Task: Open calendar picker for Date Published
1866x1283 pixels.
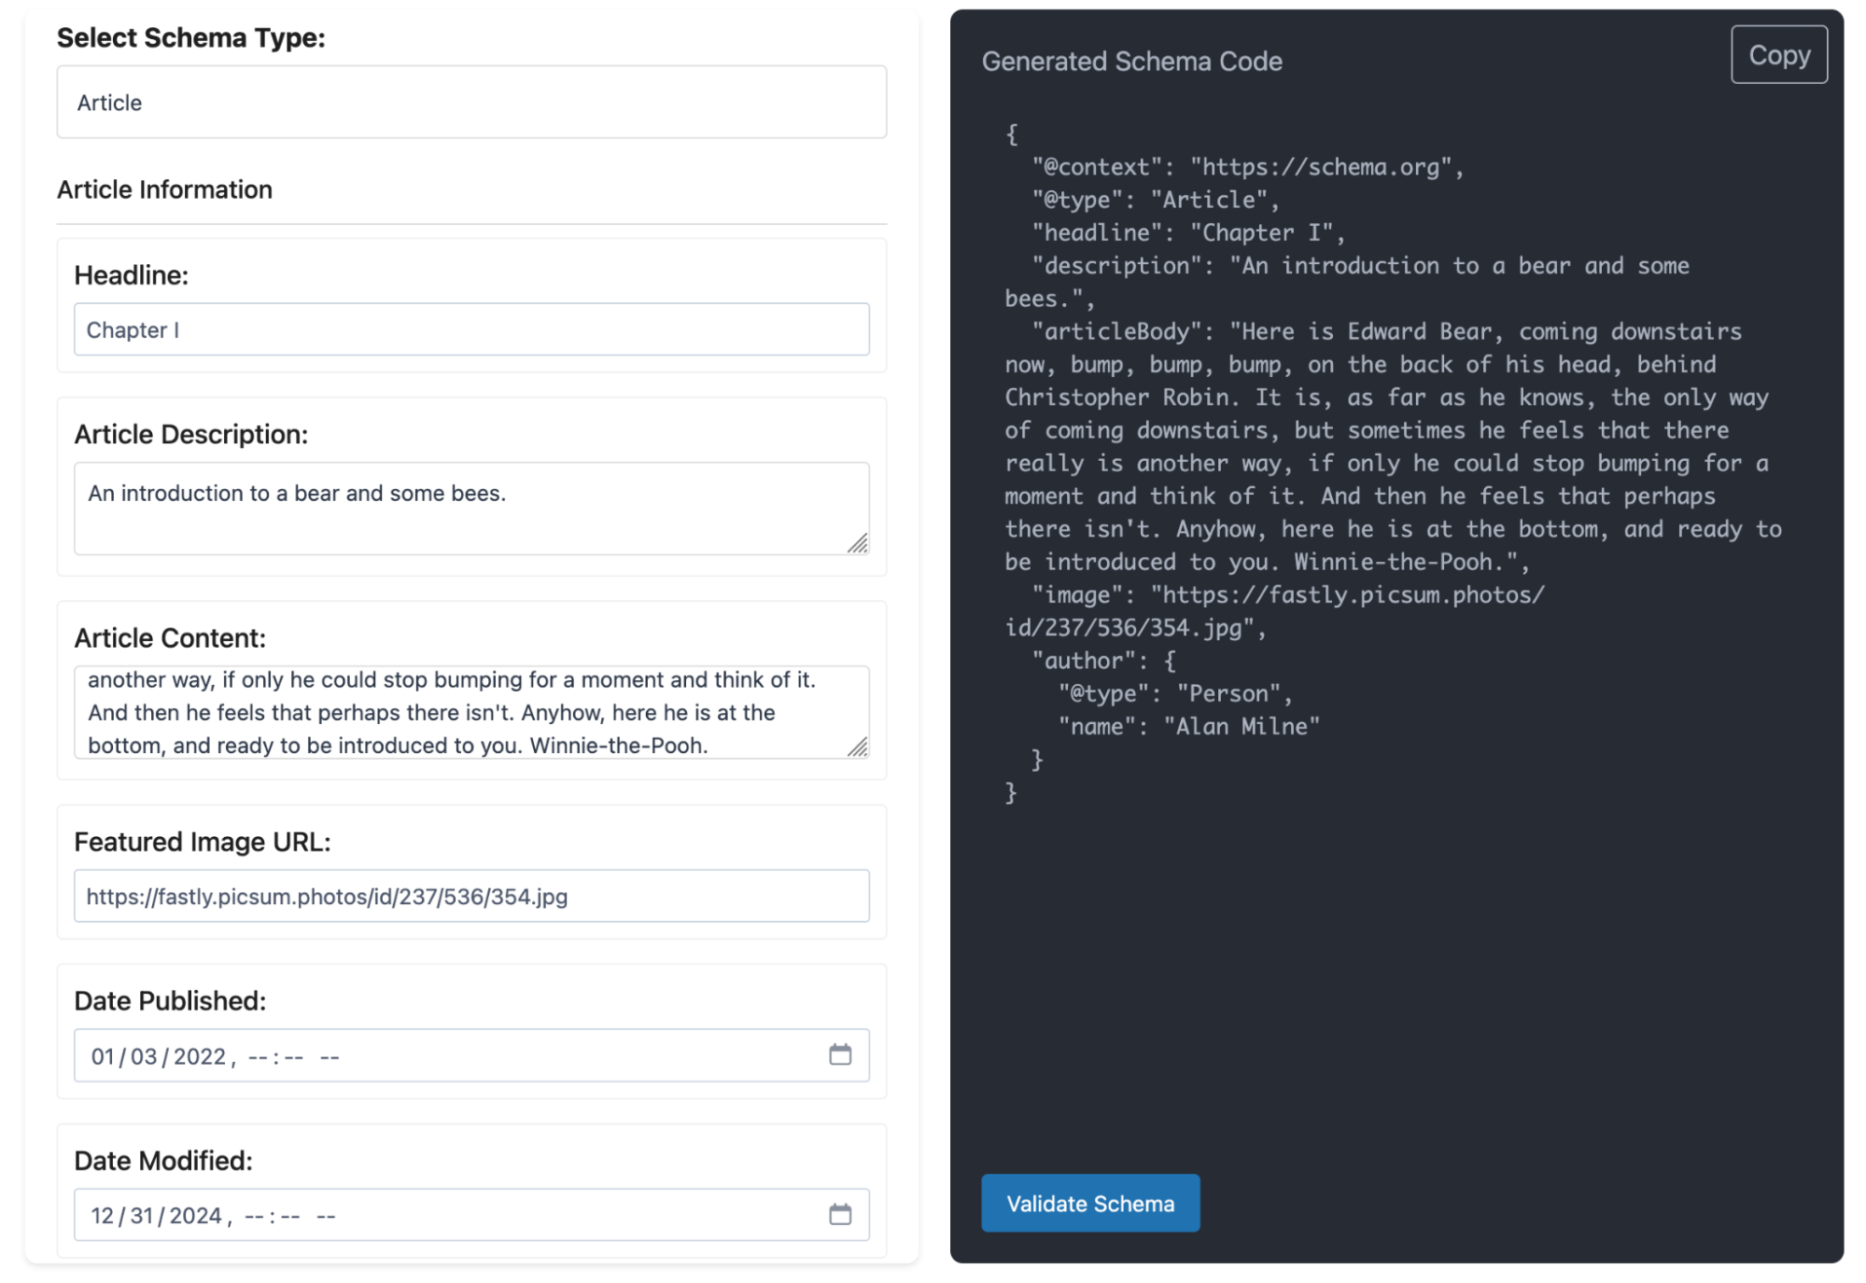Action: point(839,1055)
